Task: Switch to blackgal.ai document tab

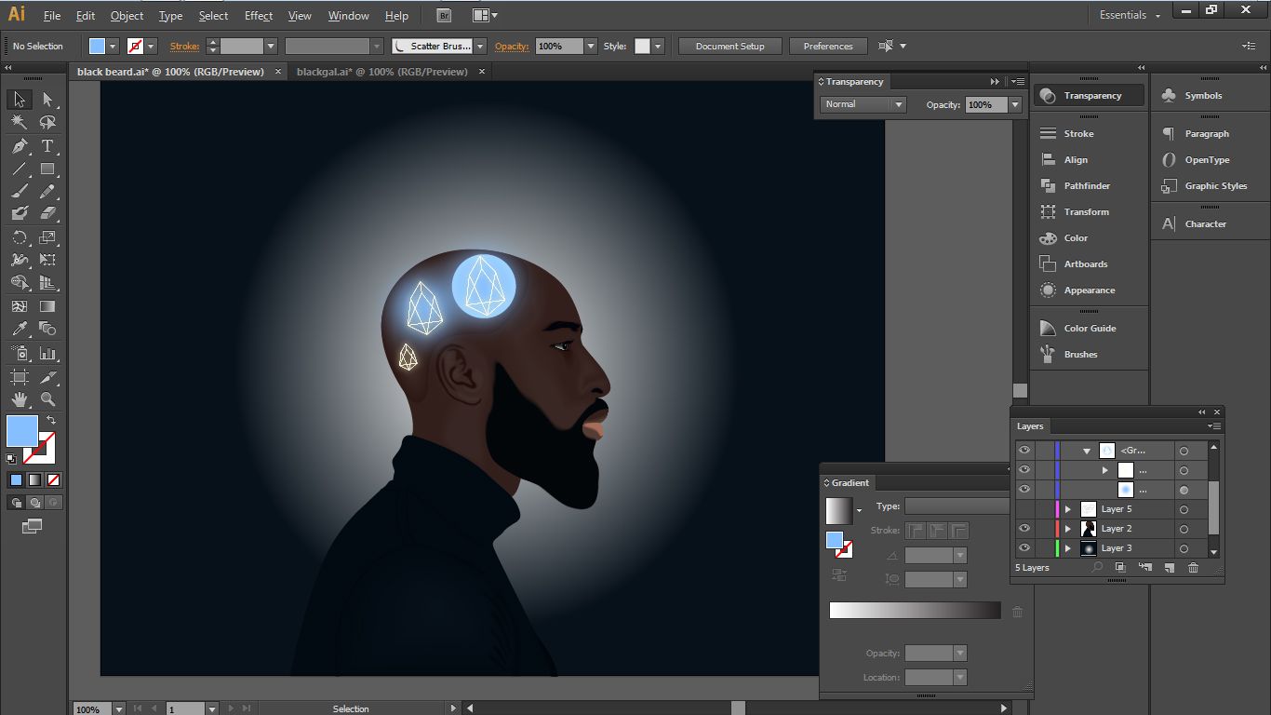Action: 382,72
